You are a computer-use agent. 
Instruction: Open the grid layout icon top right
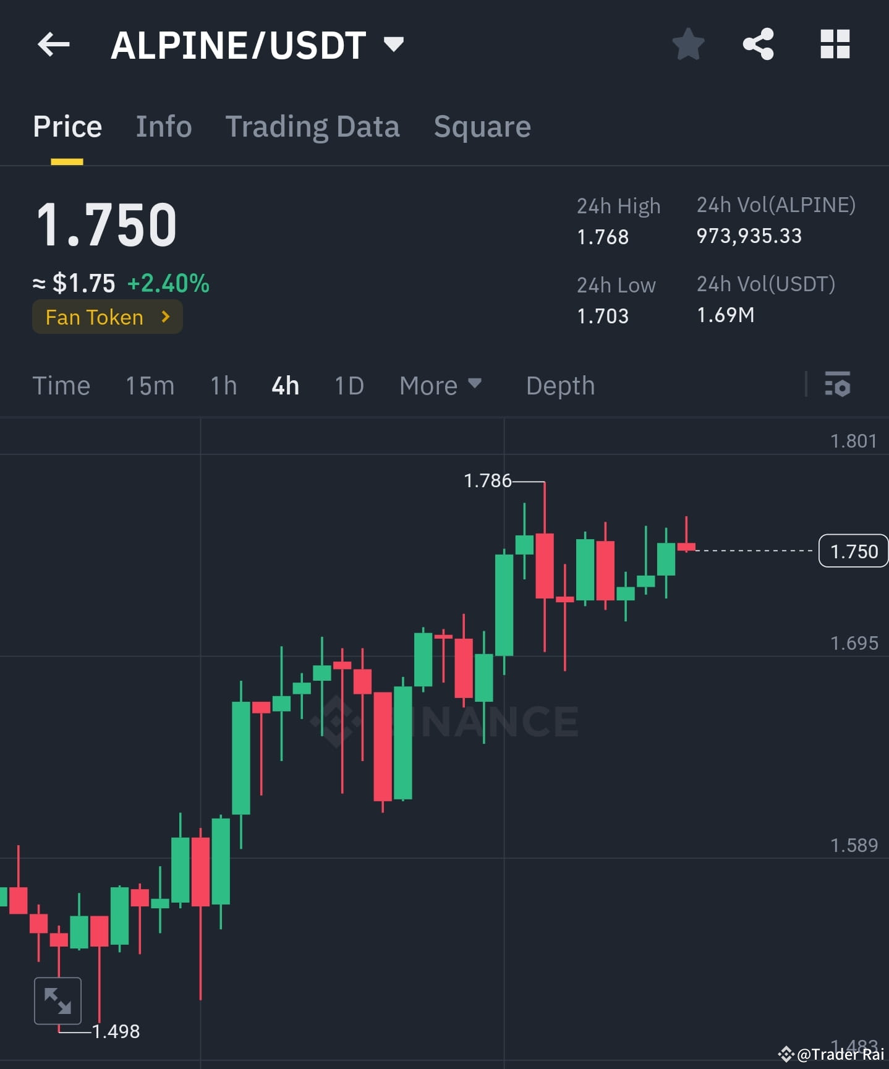pos(834,43)
